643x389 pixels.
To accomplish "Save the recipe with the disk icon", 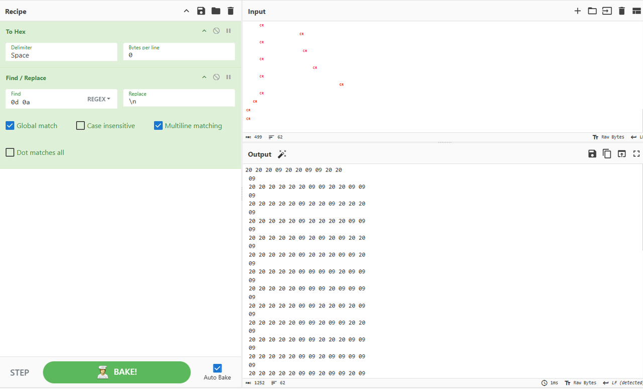I will click(201, 11).
